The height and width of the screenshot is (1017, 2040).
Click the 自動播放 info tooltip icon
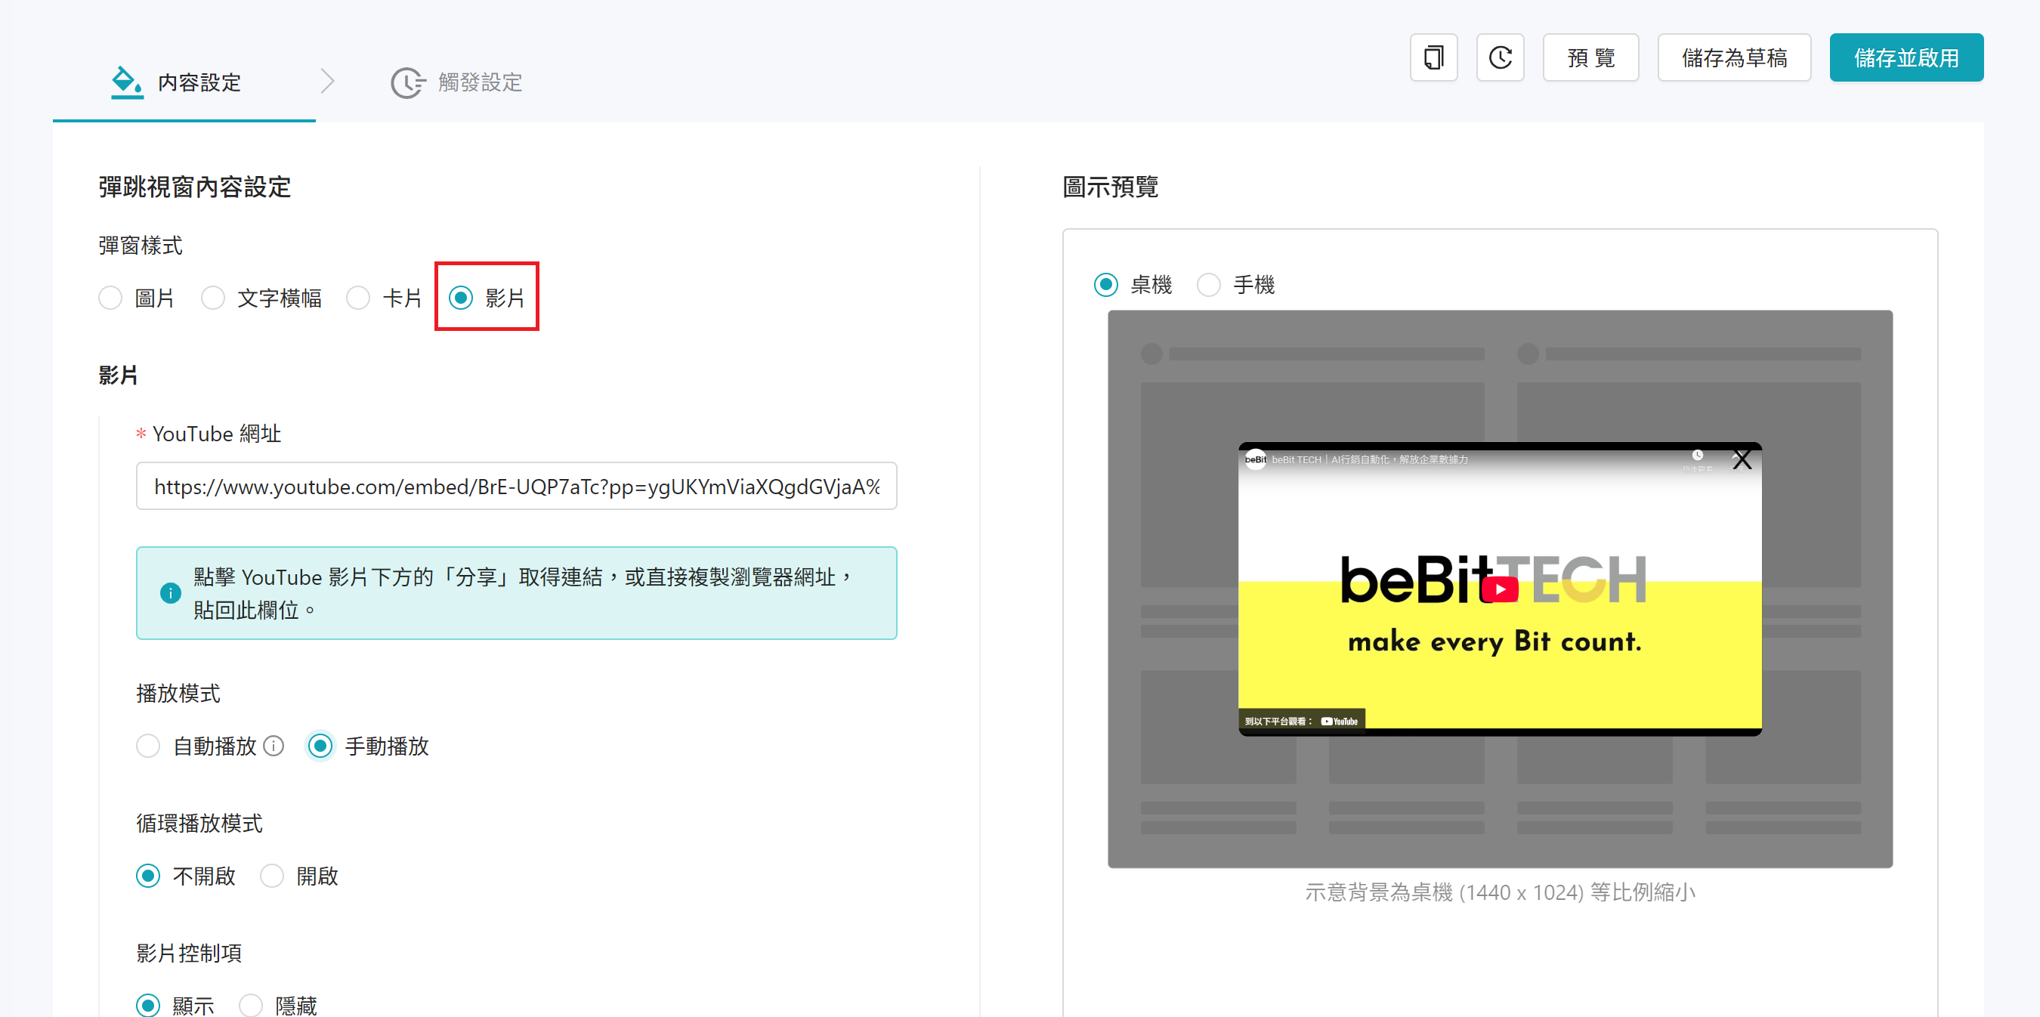274,745
